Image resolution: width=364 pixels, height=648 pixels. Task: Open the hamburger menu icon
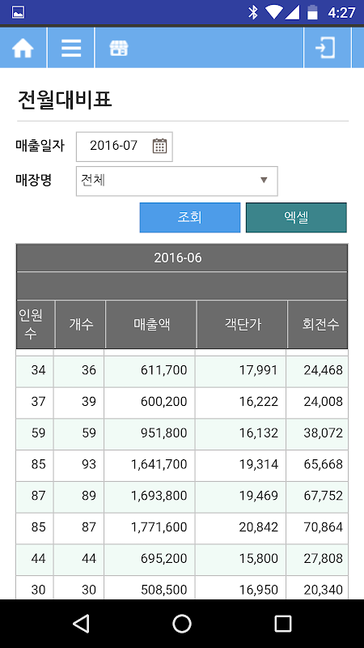(71, 48)
